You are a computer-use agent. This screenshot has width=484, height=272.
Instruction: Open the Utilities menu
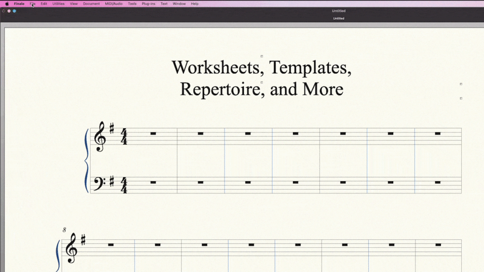(58, 4)
